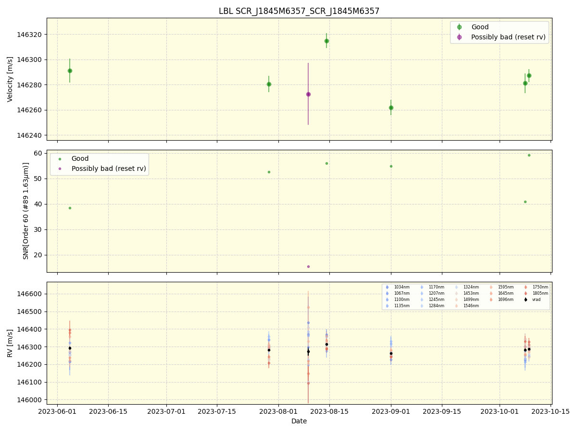Click the '2023-10-15' date tick label
577x432 pixels.
pyautogui.click(x=551, y=411)
